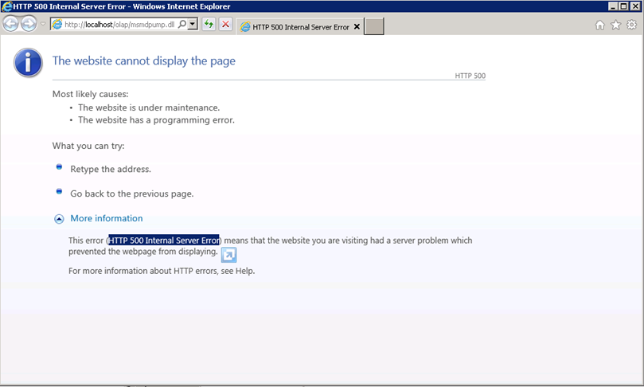Click inside the localhost URL address field

tap(118, 25)
